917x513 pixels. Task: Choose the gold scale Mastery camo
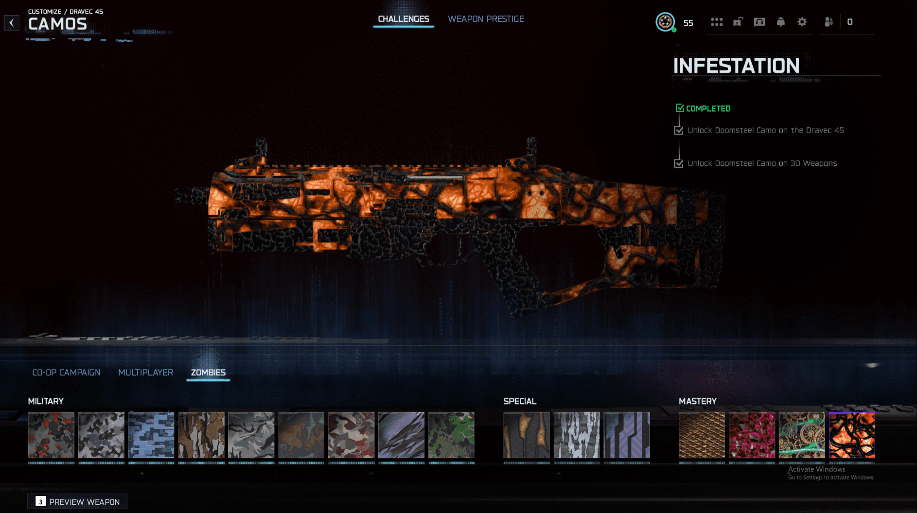702,435
